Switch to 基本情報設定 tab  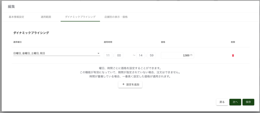coord(17,17)
